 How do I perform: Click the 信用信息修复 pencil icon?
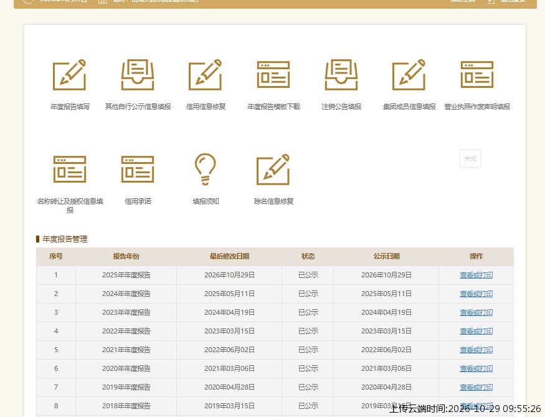206,75
